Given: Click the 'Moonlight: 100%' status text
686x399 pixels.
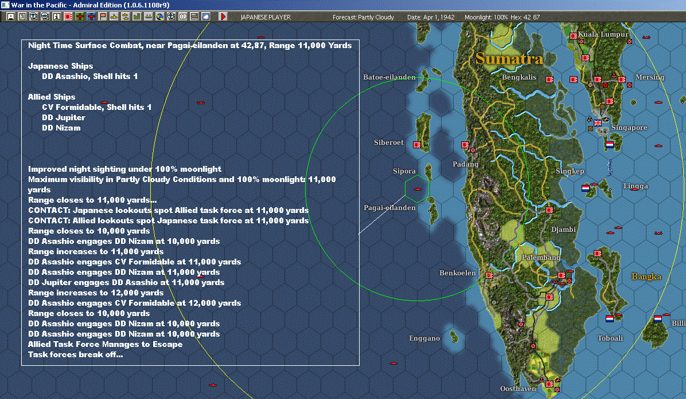Looking at the screenshot, I should click(x=486, y=17).
